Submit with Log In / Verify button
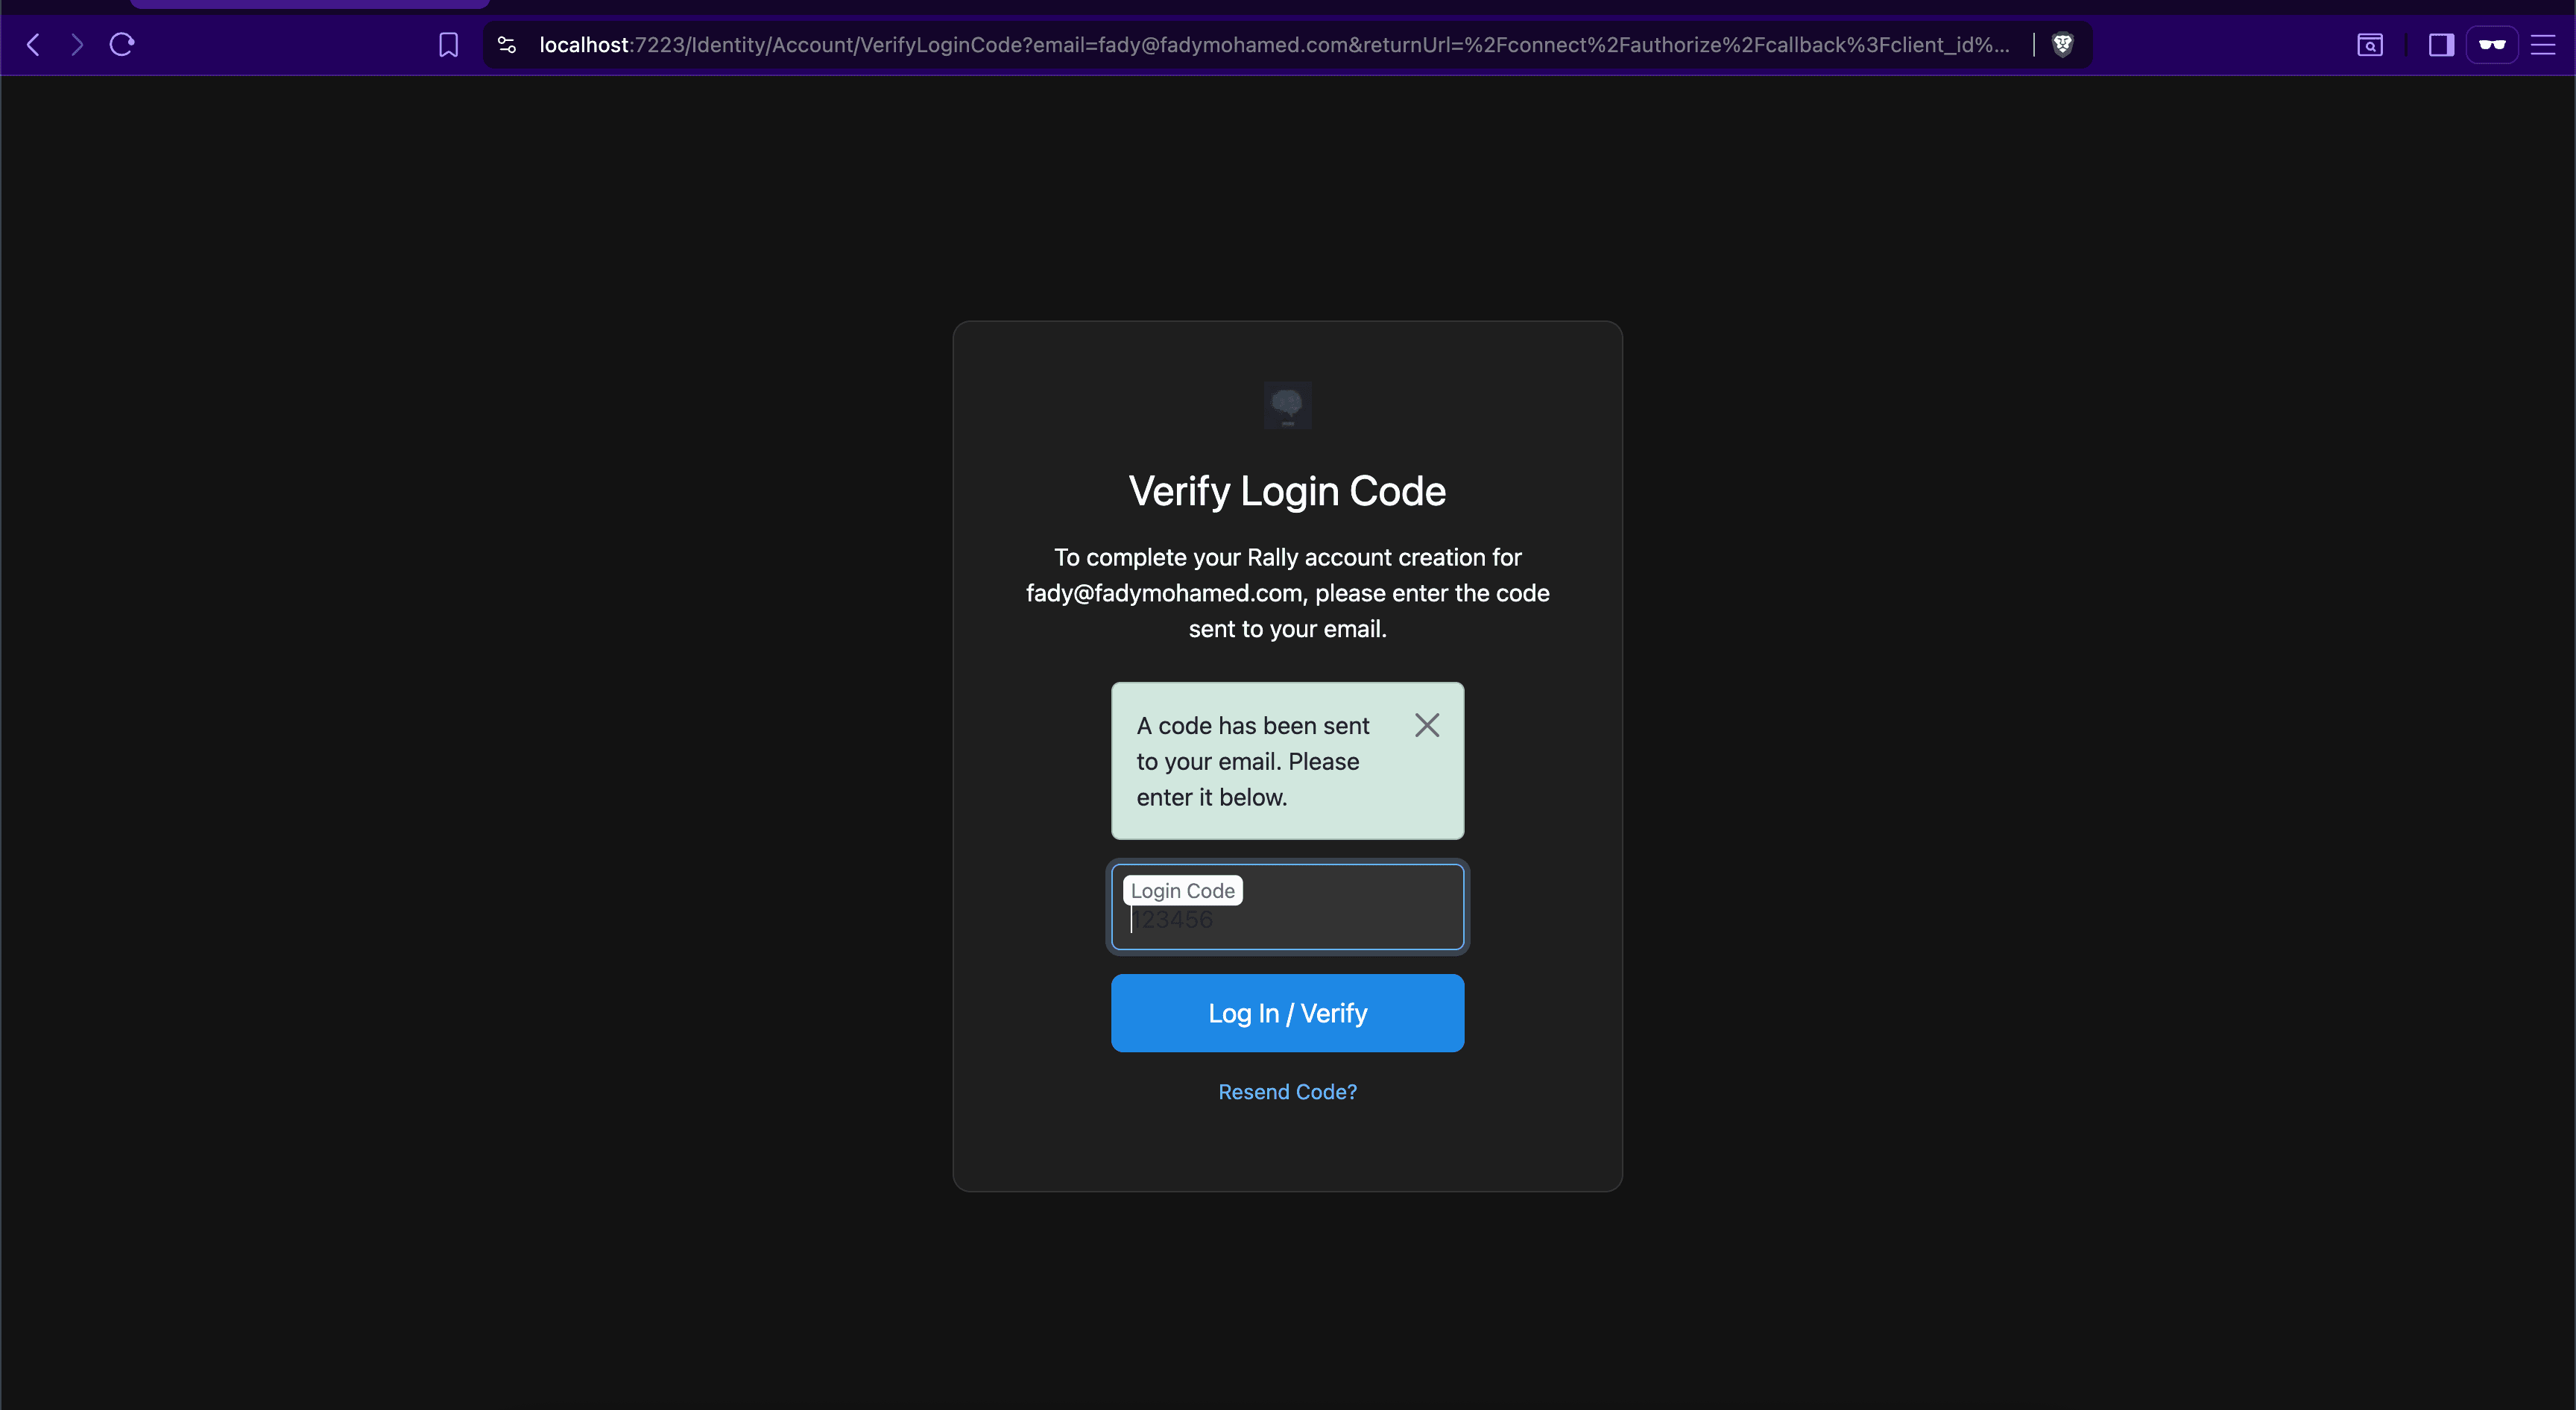2576x1410 pixels. (1288, 1013)
